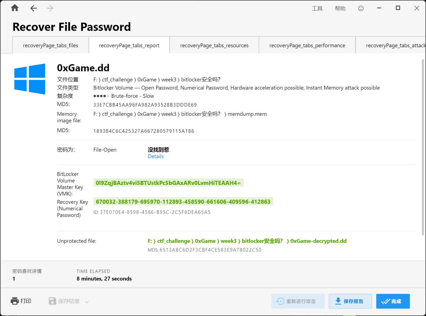Image resolution: width=426 pixels, height=316 pixels.
Task: Select the recoveryPage_tabs_performance tab
Action: pyautogui.click(x=307, y=45)
